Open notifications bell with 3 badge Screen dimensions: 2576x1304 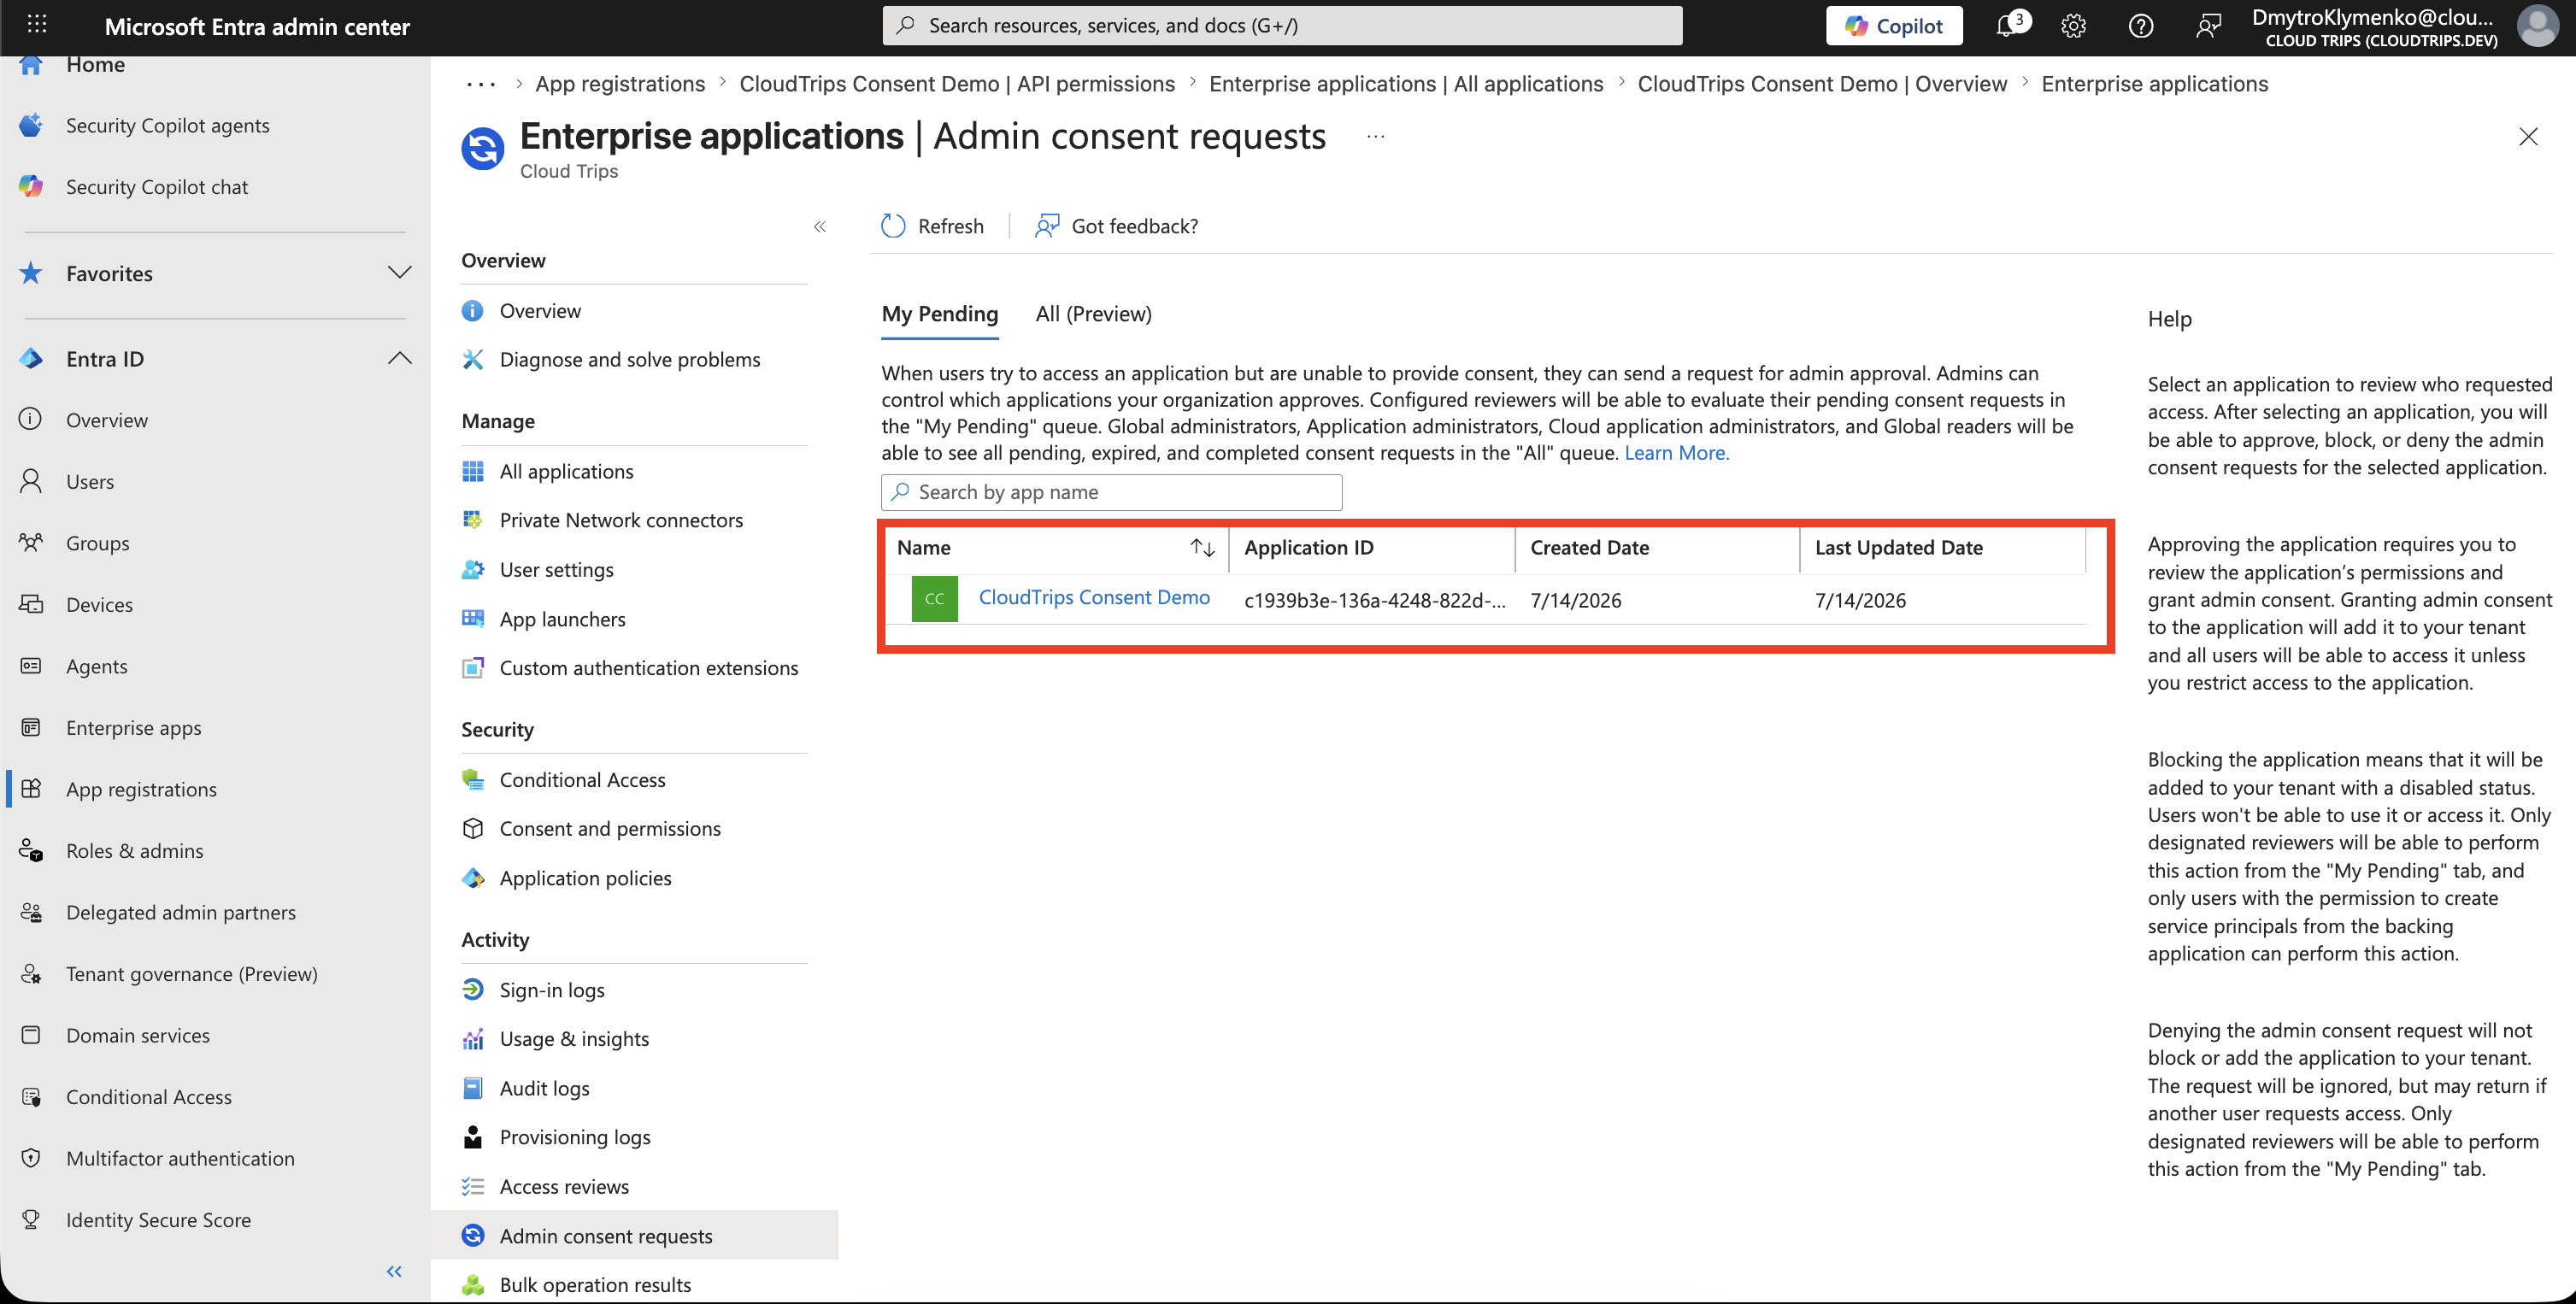[2008, 25]
